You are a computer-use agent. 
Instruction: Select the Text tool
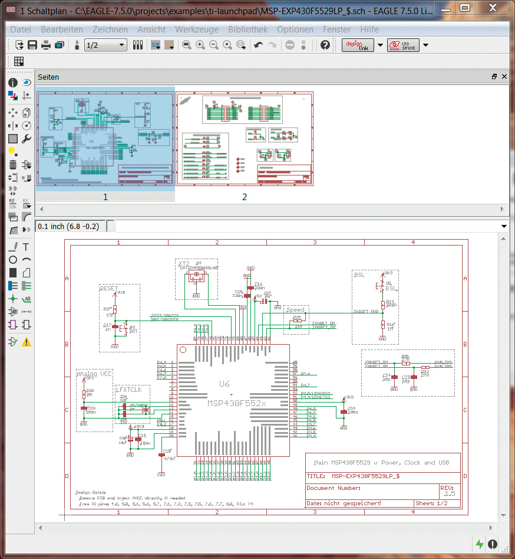(26, 247)
